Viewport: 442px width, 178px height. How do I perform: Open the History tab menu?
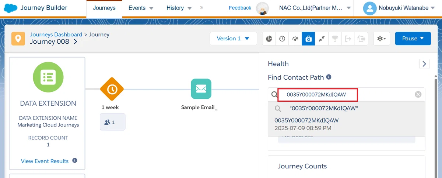[x=179, y=8]
